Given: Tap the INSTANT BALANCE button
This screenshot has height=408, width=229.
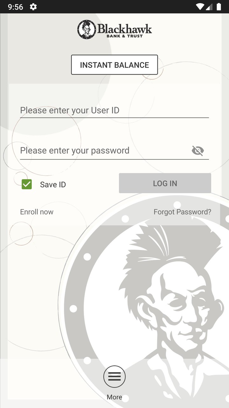Looking at the screenshot, I should pos(114,65).
